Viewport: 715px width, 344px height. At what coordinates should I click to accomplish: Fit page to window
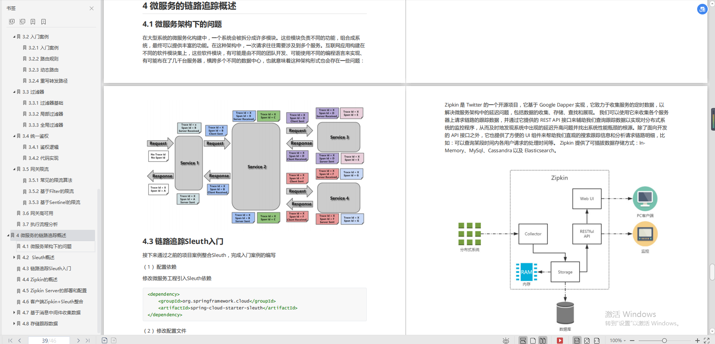pyautogui.click(x=587, y=341)
